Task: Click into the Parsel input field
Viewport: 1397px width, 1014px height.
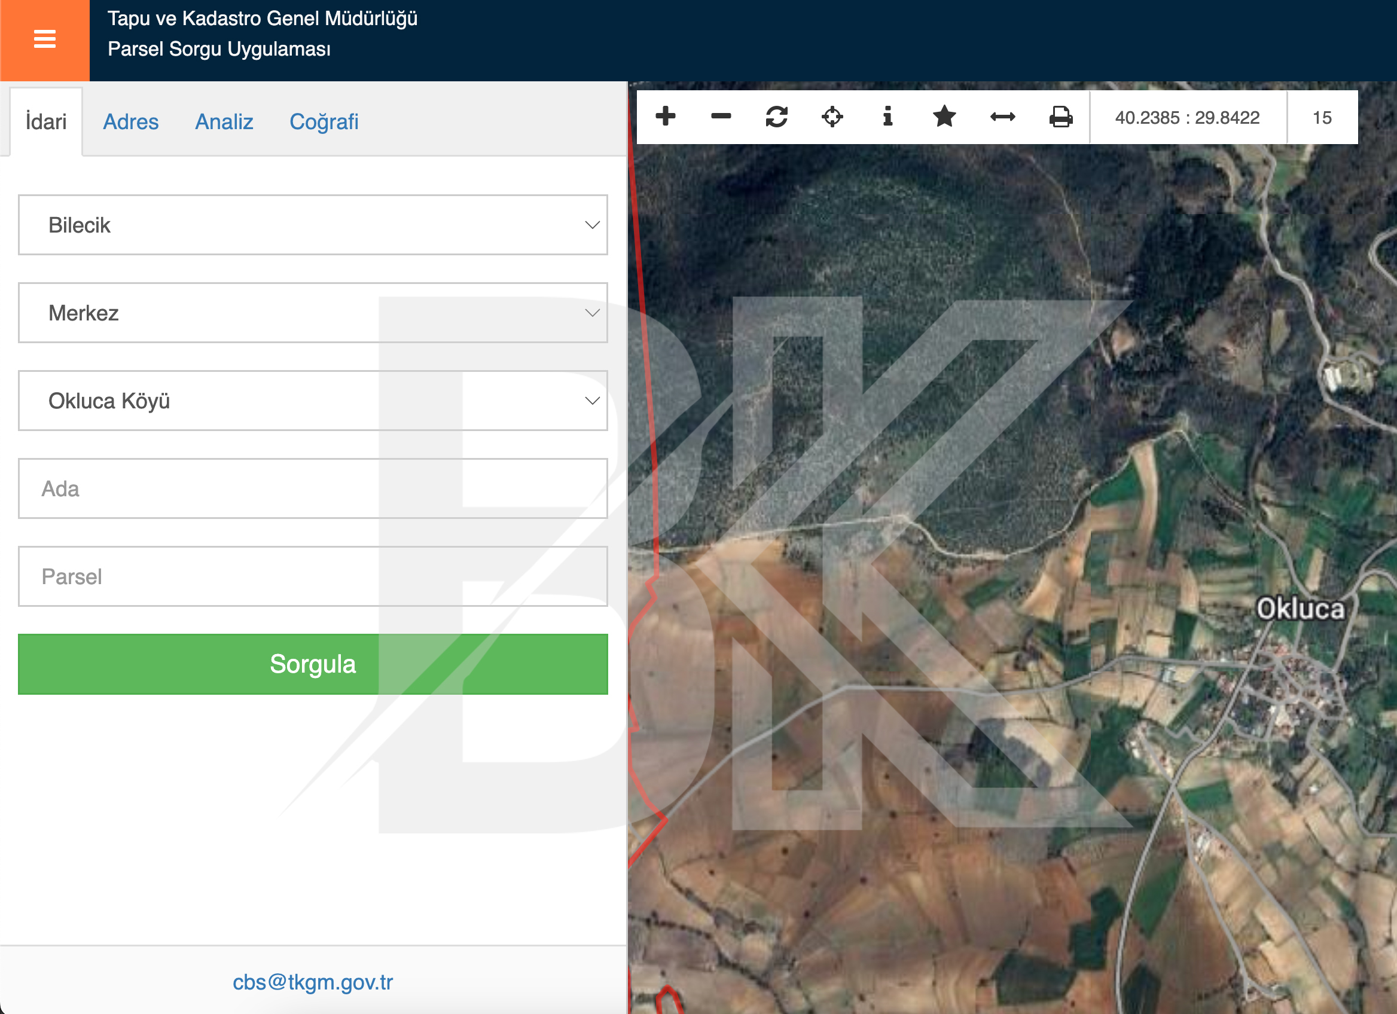Action: tap(312, 577)
